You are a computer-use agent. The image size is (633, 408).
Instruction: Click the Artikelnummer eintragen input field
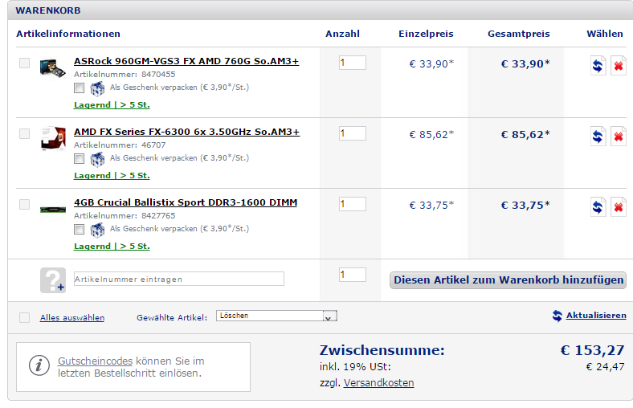tap(178, 279)
